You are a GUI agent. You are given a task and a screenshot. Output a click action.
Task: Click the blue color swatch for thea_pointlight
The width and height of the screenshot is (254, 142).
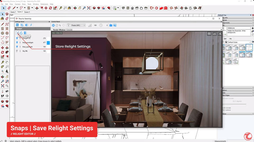[x=48, y=43]
